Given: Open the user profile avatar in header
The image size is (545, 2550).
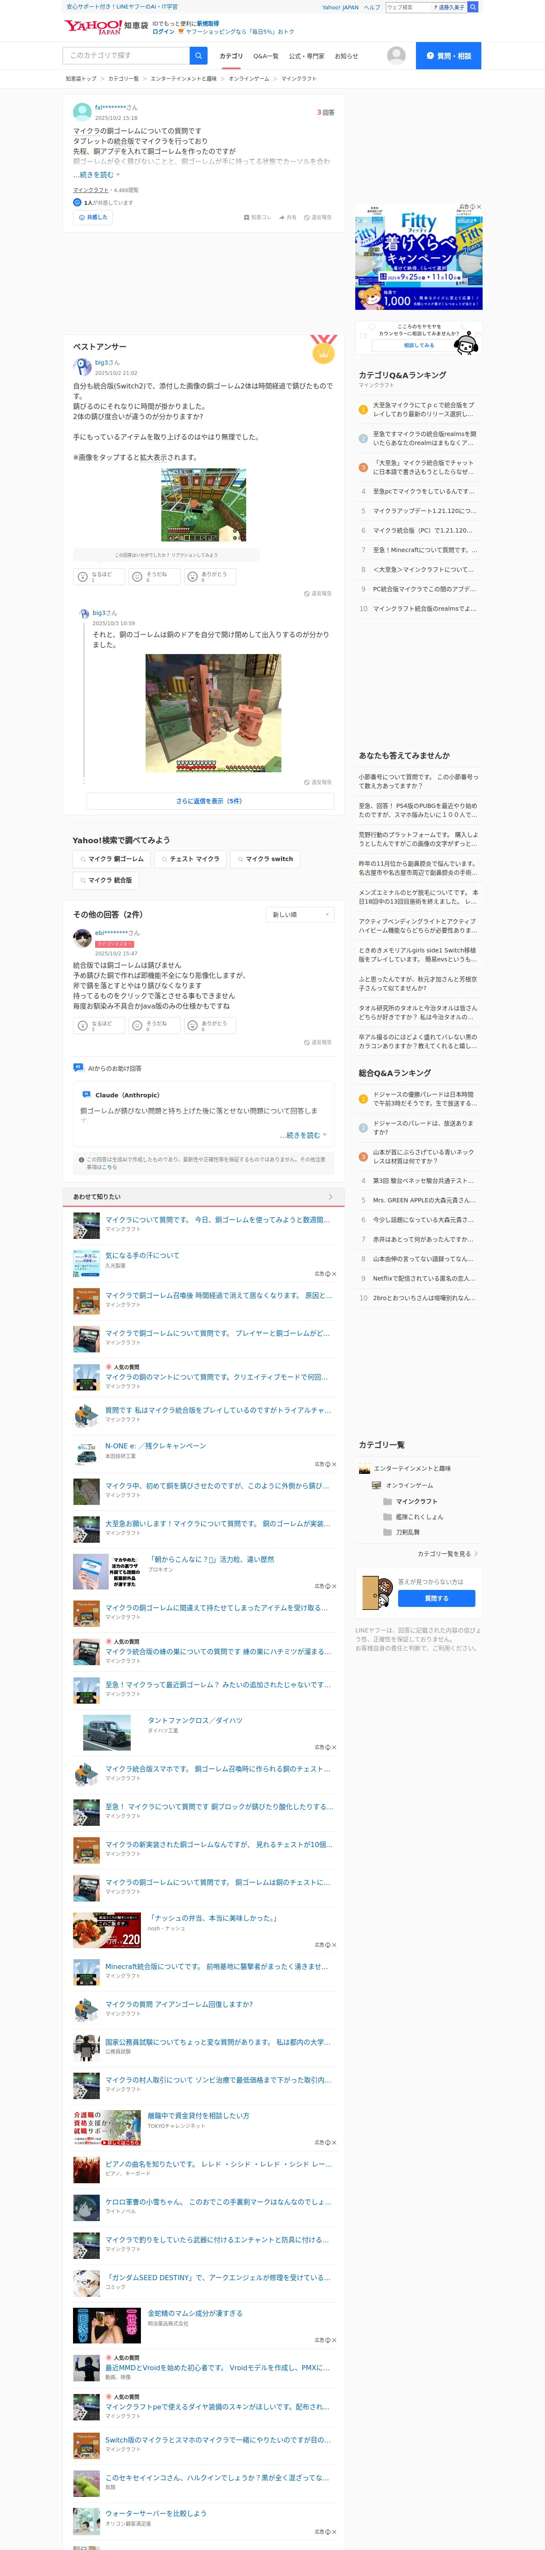Looking at the screenshot, I should coord(396,55).
